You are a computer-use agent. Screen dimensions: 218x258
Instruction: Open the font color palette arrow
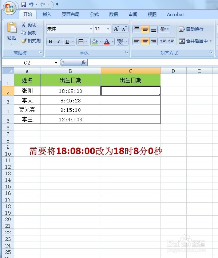tap(112, 42)
